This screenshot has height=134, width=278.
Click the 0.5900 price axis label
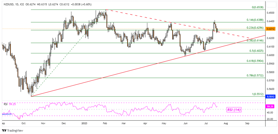(x=270, y=64)
